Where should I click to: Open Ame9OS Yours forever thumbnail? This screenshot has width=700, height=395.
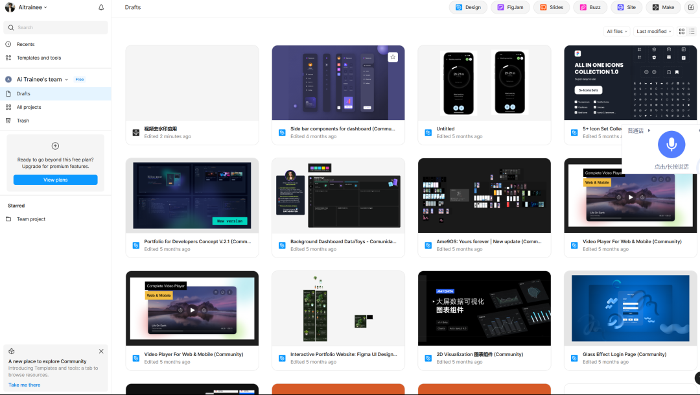(x=484, y=195)
